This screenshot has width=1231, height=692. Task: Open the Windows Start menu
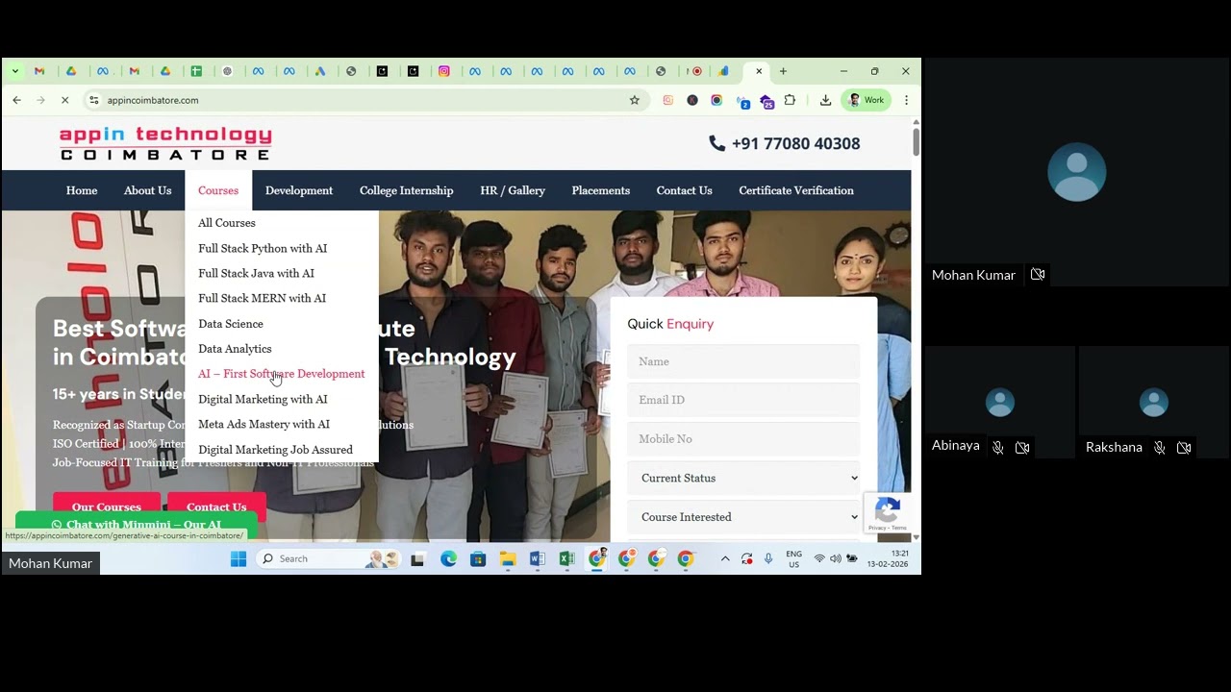pyautogui.click(x=239, y=558)
